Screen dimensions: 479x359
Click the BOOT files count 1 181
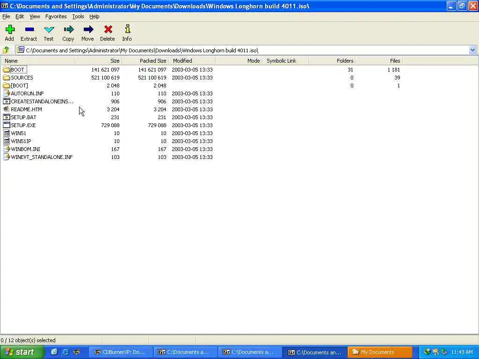tap(393, 70)
